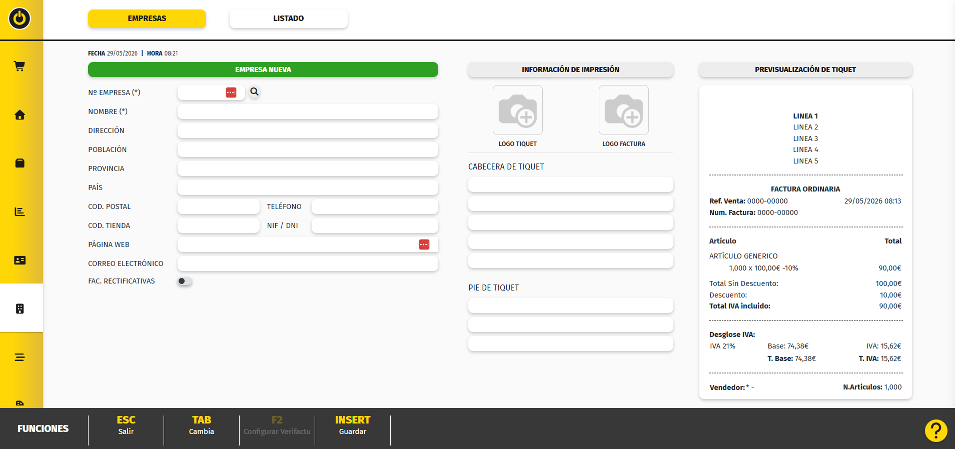Select the Empresas tab
Image resolution: width=955 pixels, height=449 pixels.
(x=147, y=18)
